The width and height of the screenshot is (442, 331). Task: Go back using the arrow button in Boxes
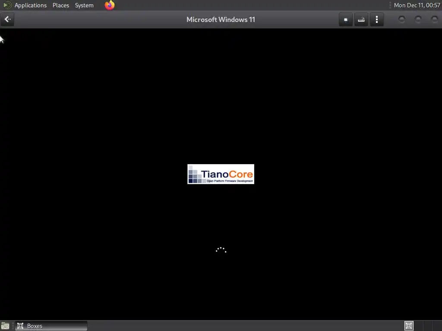pos(7,19)
